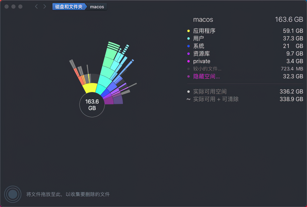Click the 隐藏空间... link
Viewport: 307px width, 207px height.
206,76
